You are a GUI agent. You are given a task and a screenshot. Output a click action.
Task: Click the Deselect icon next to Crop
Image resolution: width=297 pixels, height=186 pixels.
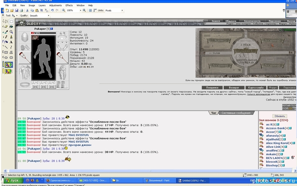47,10
